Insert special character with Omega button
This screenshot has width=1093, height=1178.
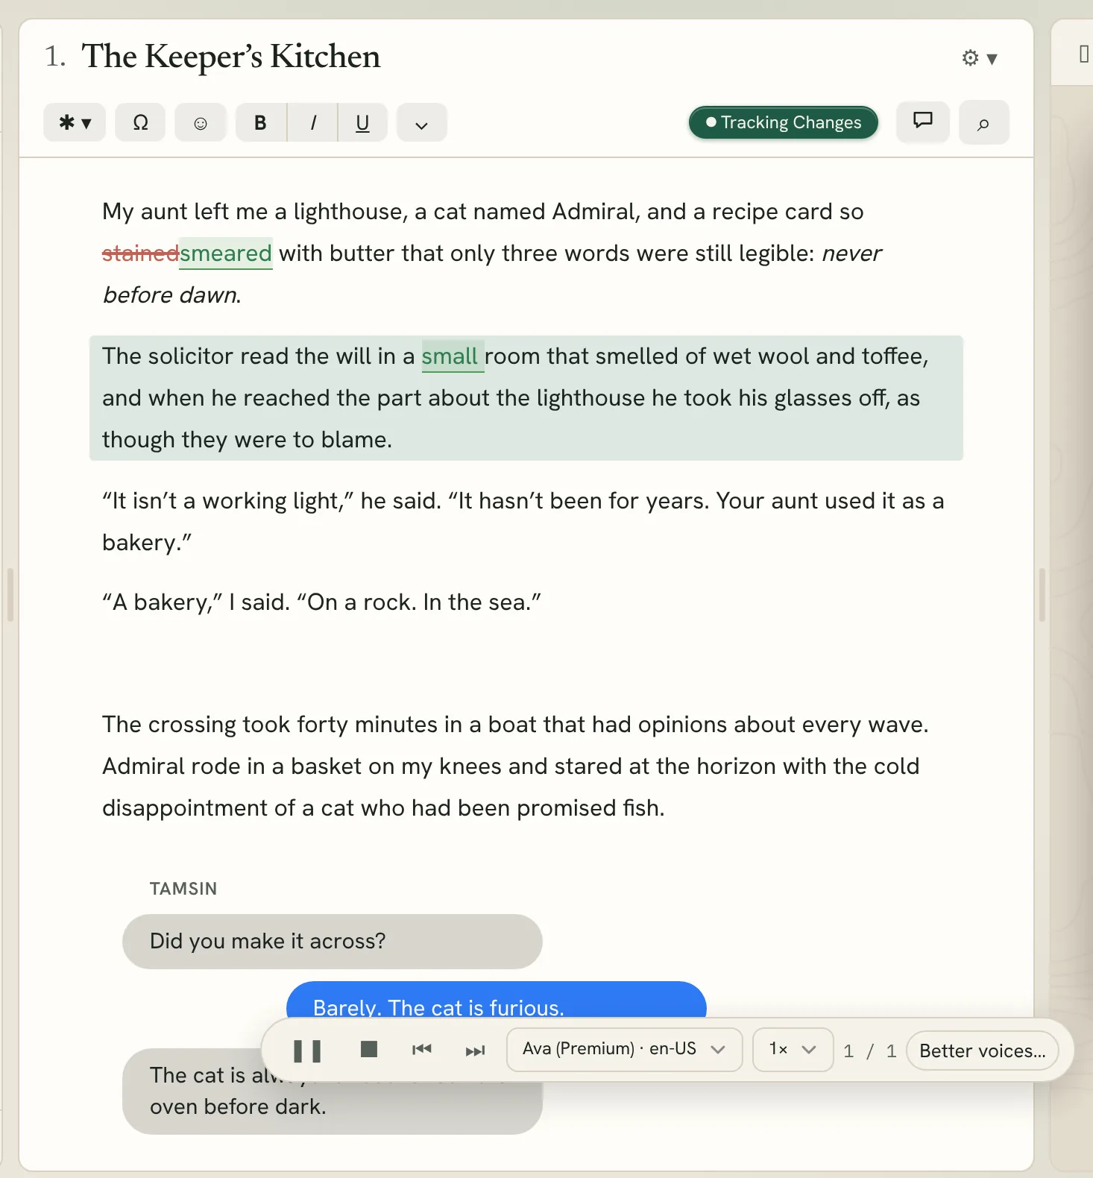point(140,122)
